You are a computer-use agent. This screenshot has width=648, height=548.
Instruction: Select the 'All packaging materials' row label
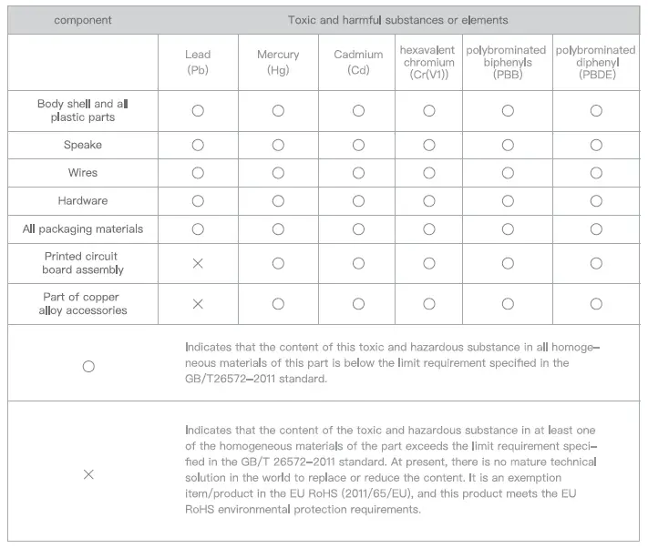(83, 228)
